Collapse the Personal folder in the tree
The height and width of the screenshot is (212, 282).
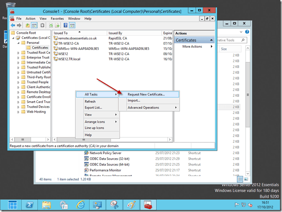pyautogui.click(x=18, y=43)
